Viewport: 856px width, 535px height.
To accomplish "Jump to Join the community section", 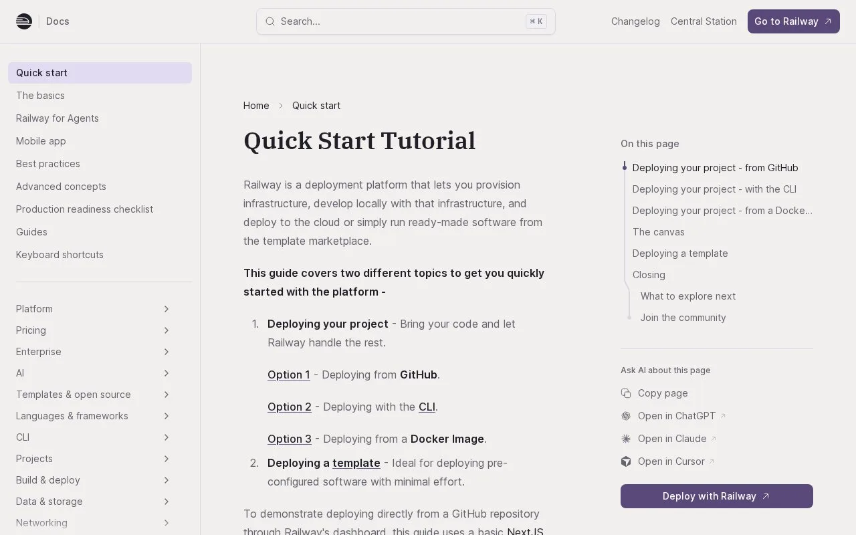I will click(683, 318).
